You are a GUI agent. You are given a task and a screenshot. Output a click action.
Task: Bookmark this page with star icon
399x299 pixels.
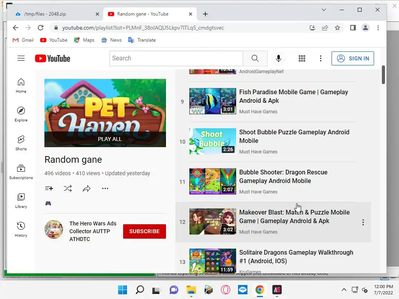(x=337, y=28)
